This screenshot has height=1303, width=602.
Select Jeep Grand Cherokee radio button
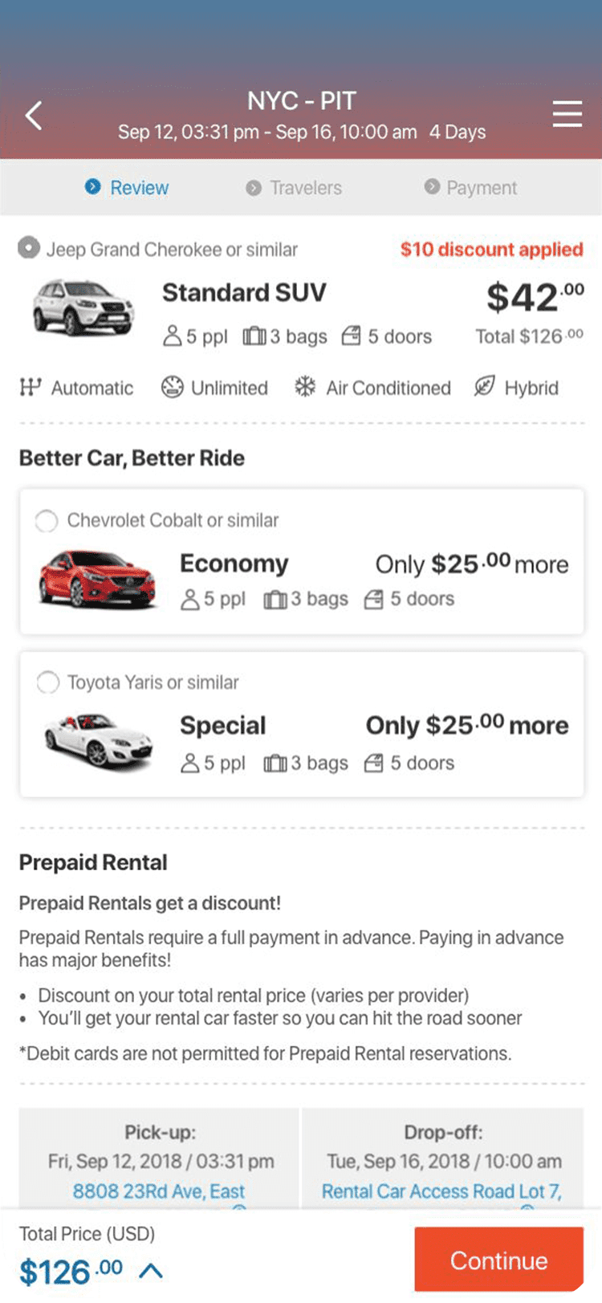pos(29,248)
